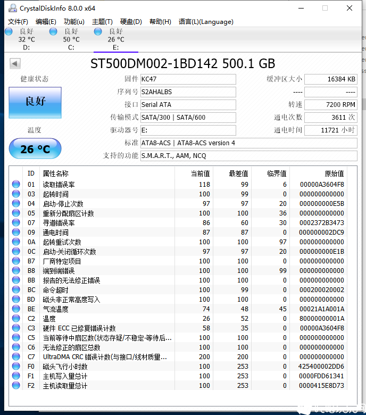Screen dimensions: 366x415
Task: Click the 最差值 column header
Action: pos(232,173)
